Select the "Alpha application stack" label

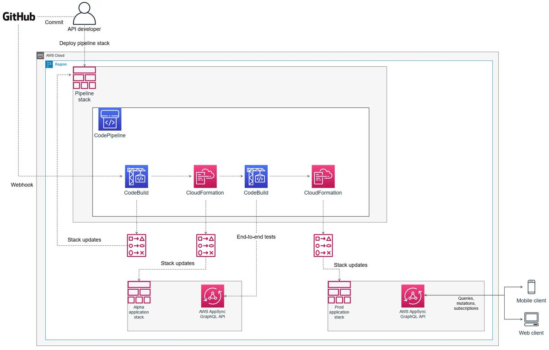(x=139, y=312)
